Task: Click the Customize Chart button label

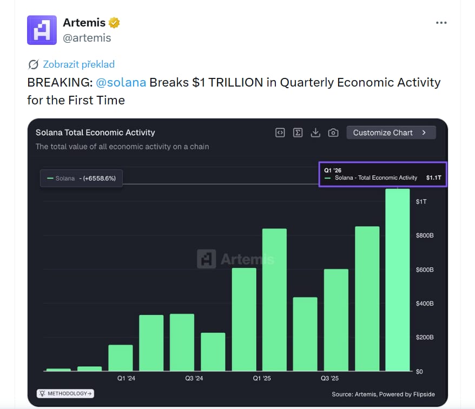Action: point(382,133)
